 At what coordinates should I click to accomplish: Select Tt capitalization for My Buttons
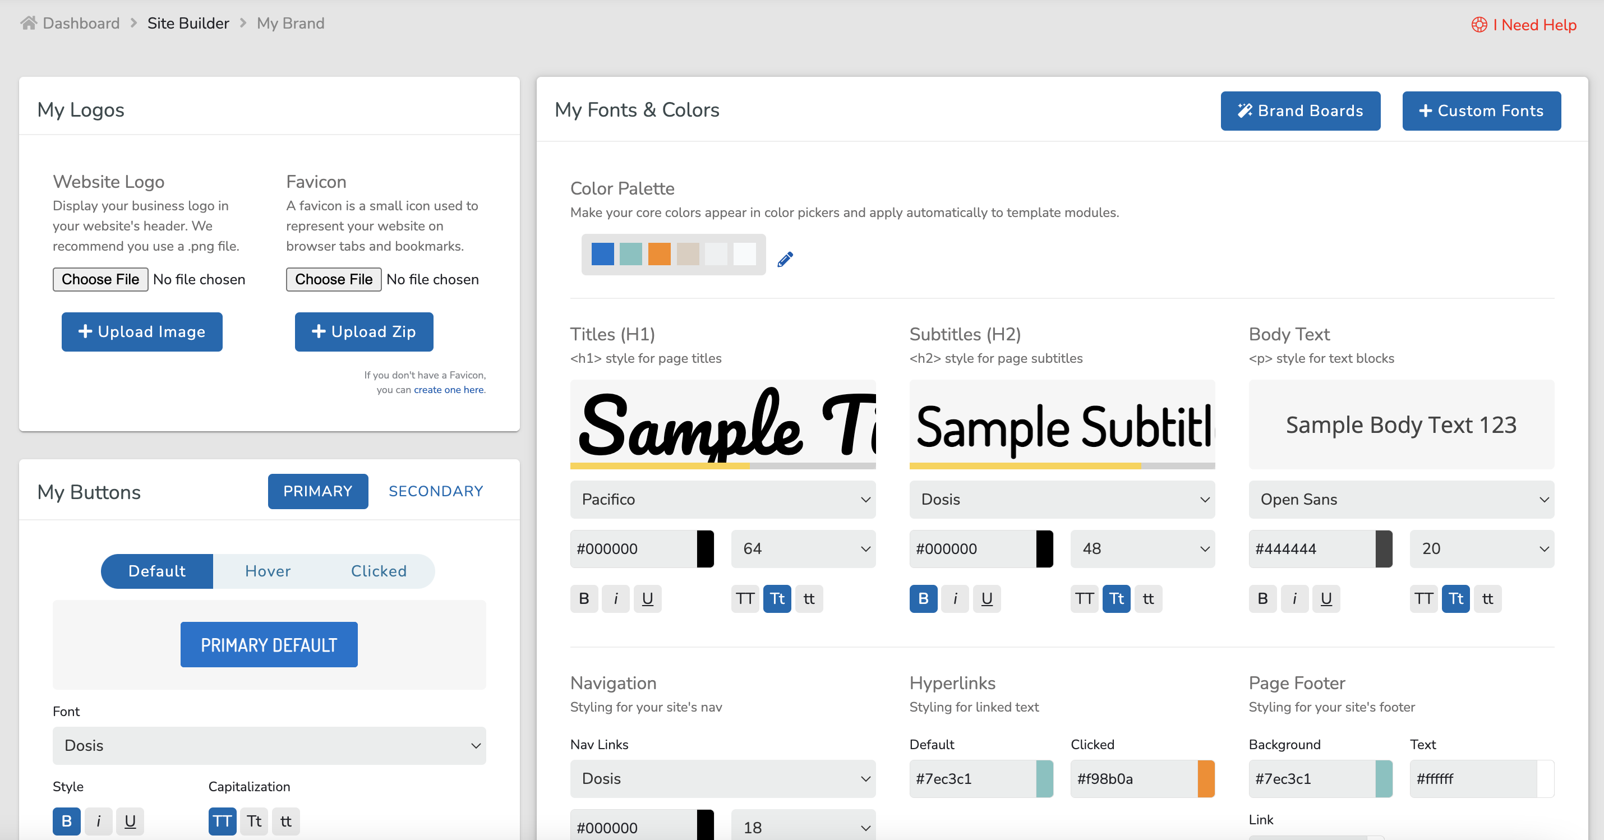click(254, 821)
